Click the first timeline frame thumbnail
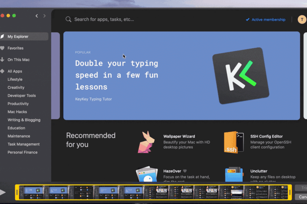 [x=31, y=192]
